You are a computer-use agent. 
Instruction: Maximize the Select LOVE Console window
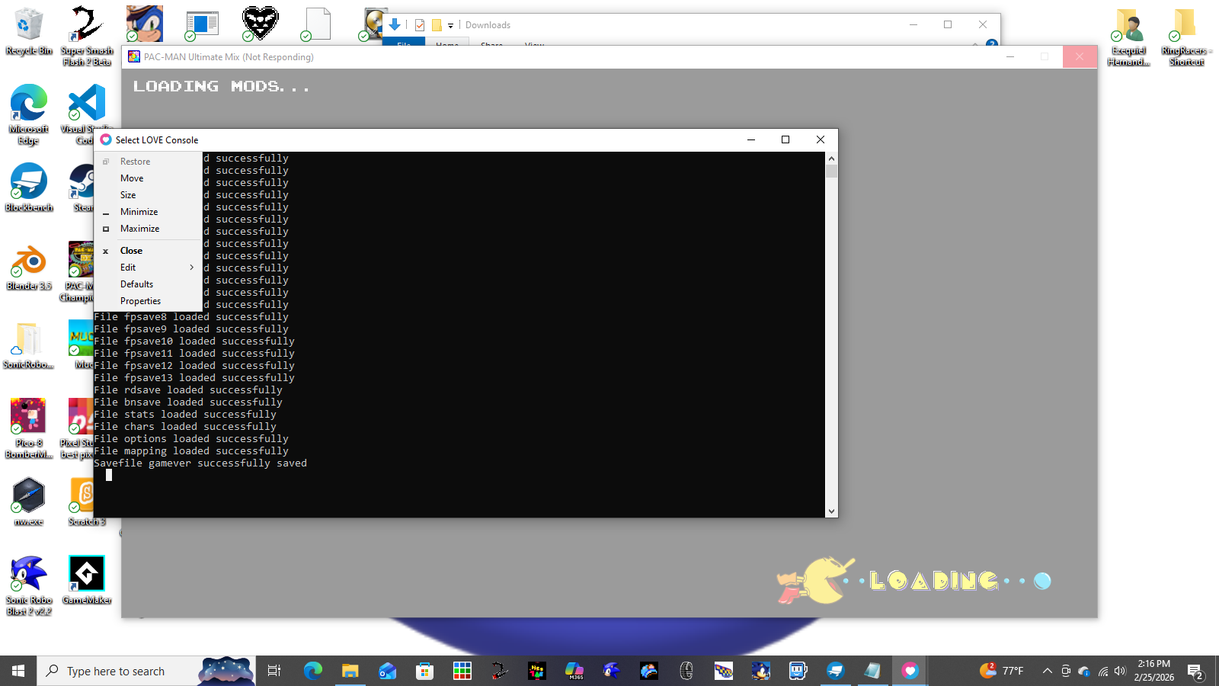point(785,139)
